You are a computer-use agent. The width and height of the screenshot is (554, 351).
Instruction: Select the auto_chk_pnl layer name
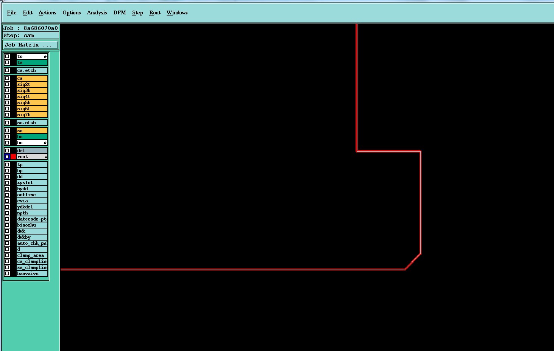pyautogui.click(x=32, y=243)
